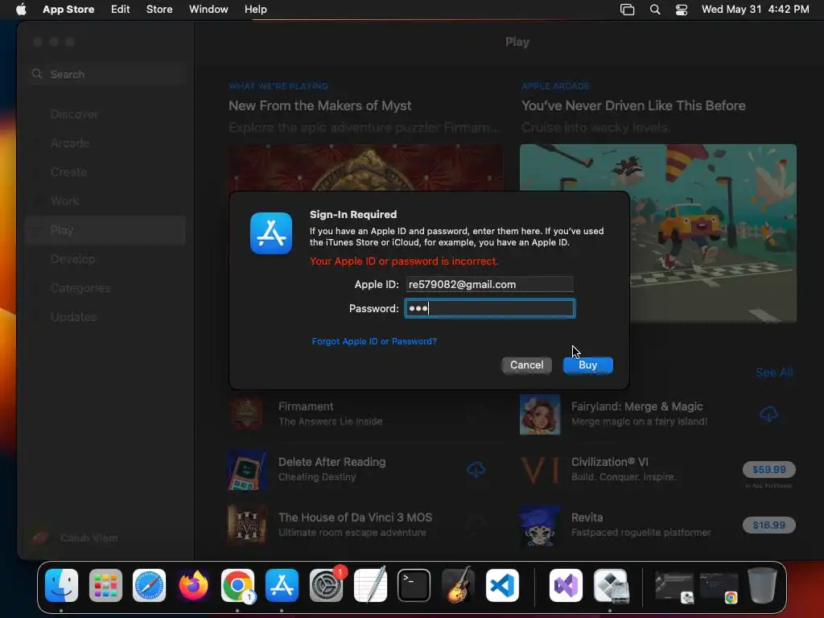Open the Myst makers feature banner

pyautogui.click(x=366, y=168)
